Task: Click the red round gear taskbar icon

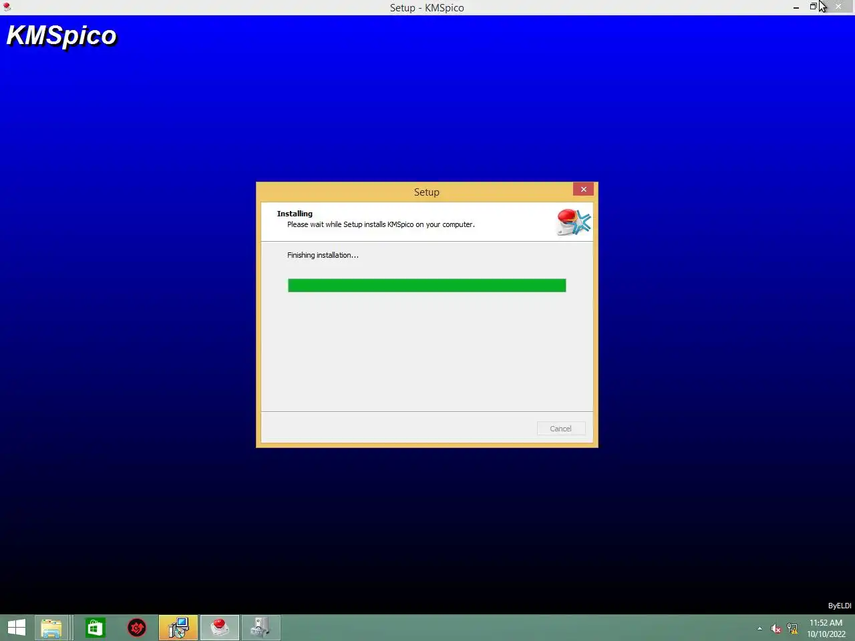Action: 137,628
